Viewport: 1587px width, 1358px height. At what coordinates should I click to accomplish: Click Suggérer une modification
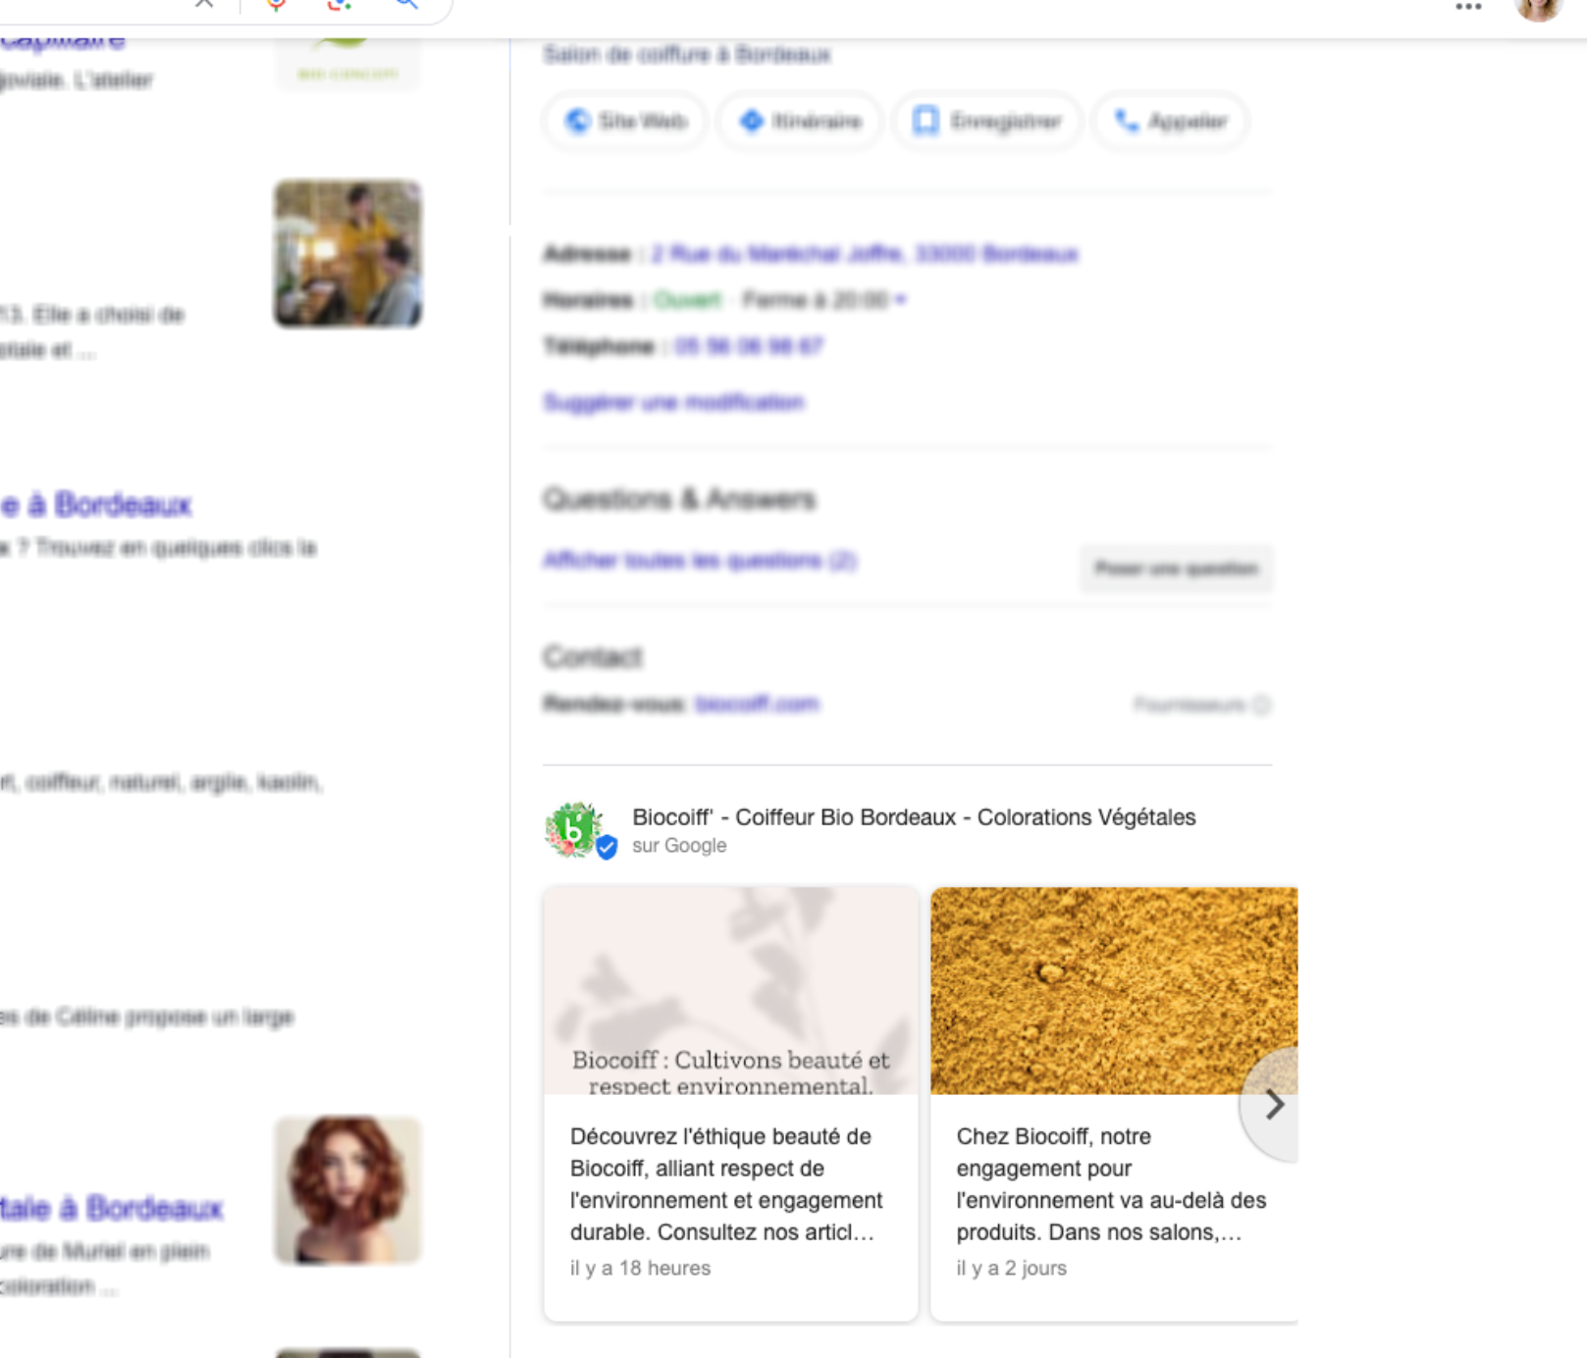coord(673,402)
